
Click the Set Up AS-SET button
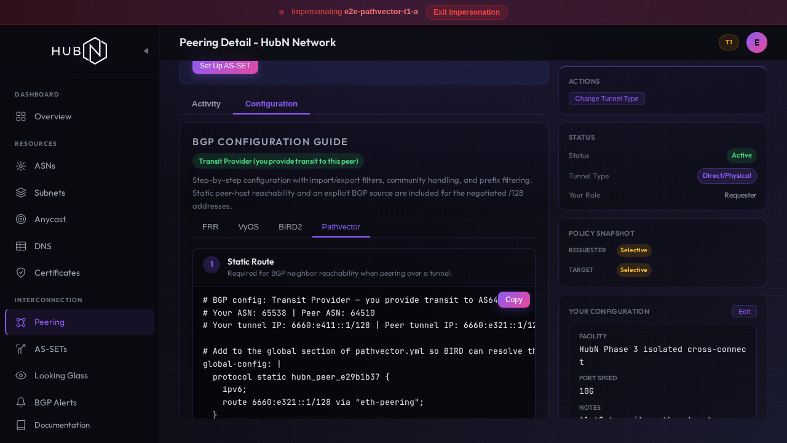[x=225, y=66]
